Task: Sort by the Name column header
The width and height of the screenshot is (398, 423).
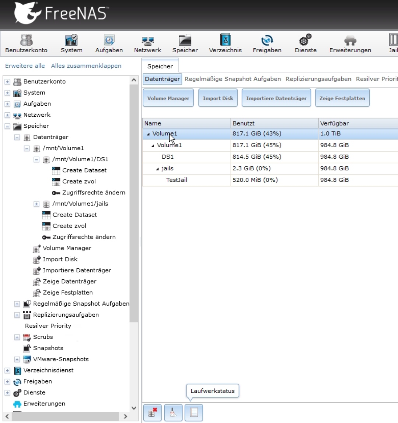Action: click(186, 123)
